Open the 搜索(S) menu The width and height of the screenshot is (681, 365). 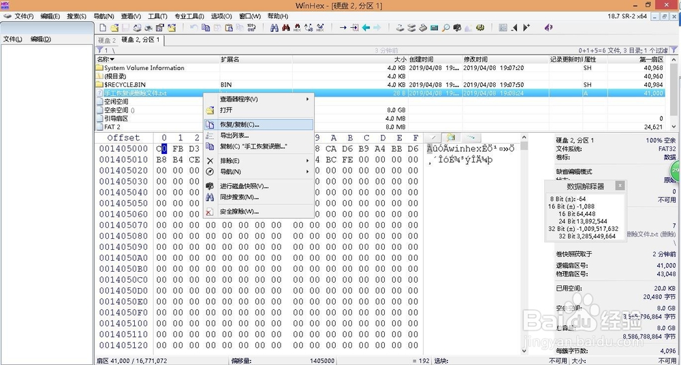coord(76,16)
